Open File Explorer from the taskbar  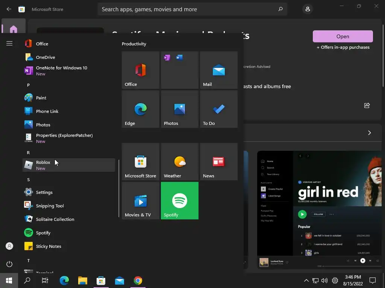click(x=83, y=280)
